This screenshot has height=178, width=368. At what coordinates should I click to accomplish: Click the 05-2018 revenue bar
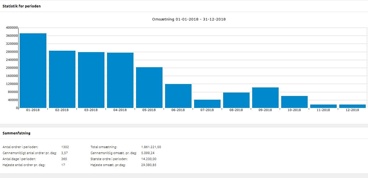[149, 87]
